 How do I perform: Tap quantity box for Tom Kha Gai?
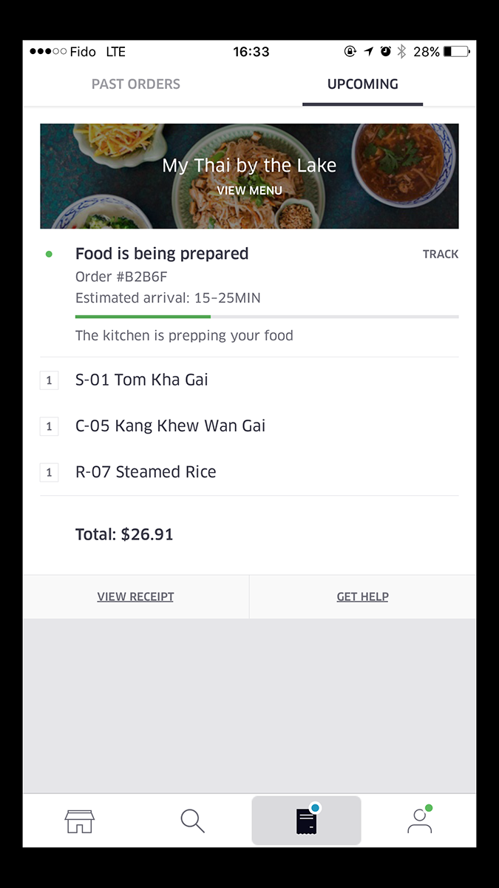point(49,380)
